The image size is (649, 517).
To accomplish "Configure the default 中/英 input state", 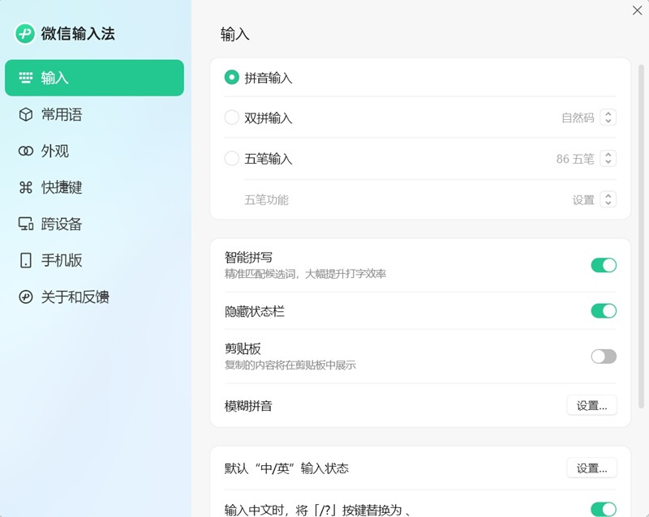I will (591, 468).
